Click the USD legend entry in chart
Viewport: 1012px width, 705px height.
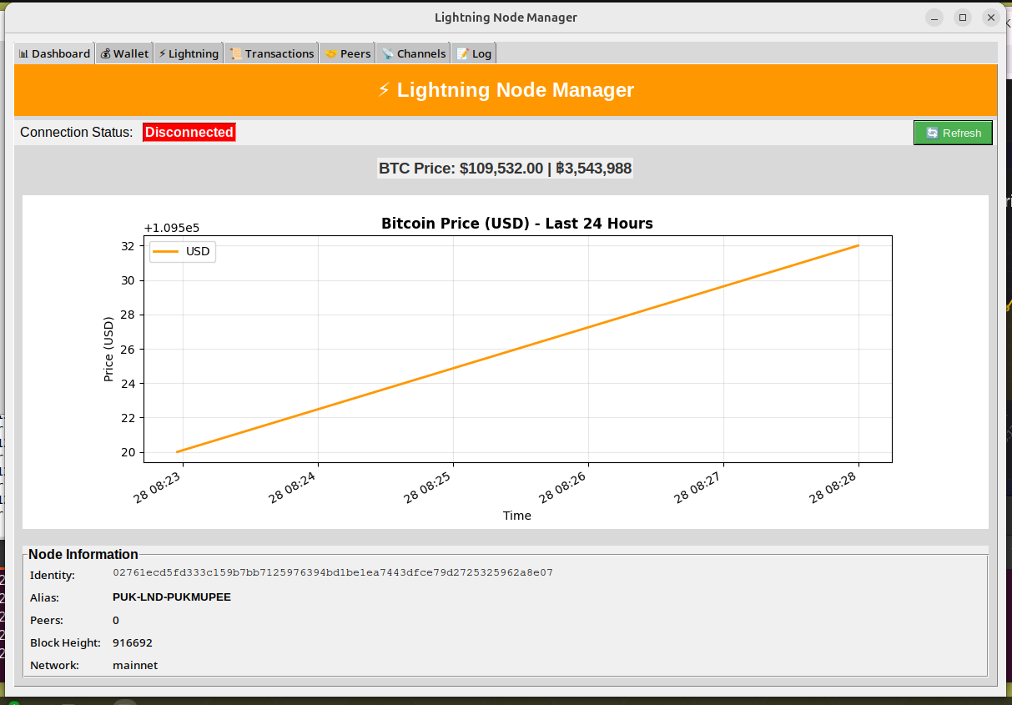[x=183, y=251]
